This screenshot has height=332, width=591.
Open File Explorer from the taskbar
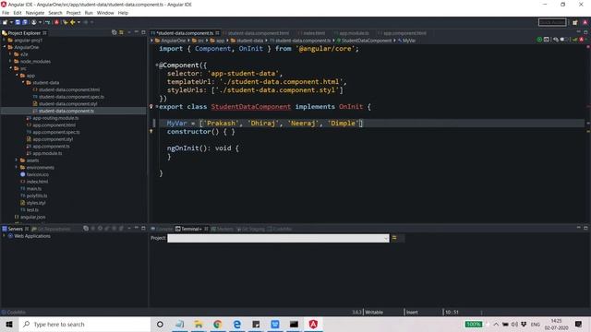199,324
